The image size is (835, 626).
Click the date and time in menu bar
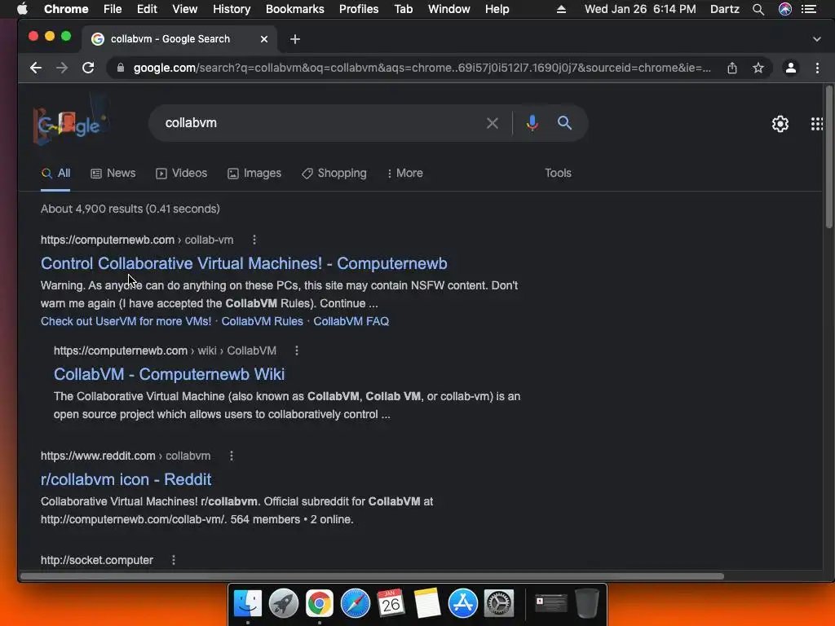click(640, 9)
